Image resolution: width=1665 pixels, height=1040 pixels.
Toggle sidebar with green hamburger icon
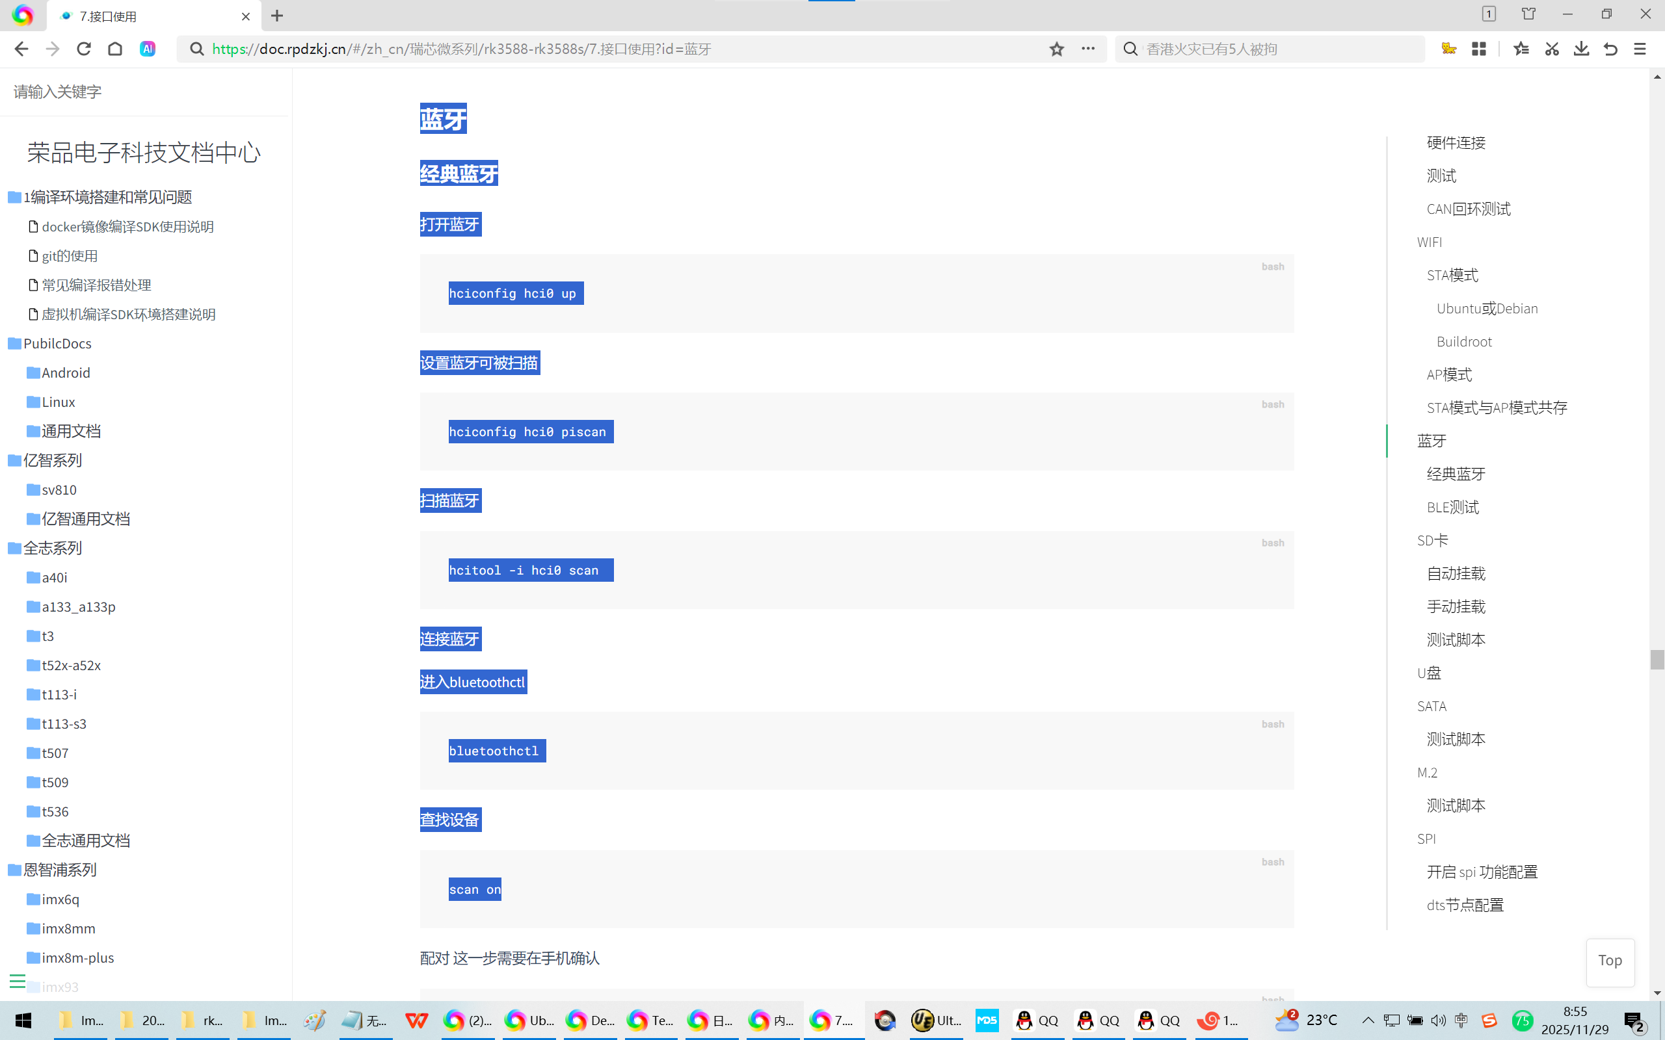[x=17, y=981]
